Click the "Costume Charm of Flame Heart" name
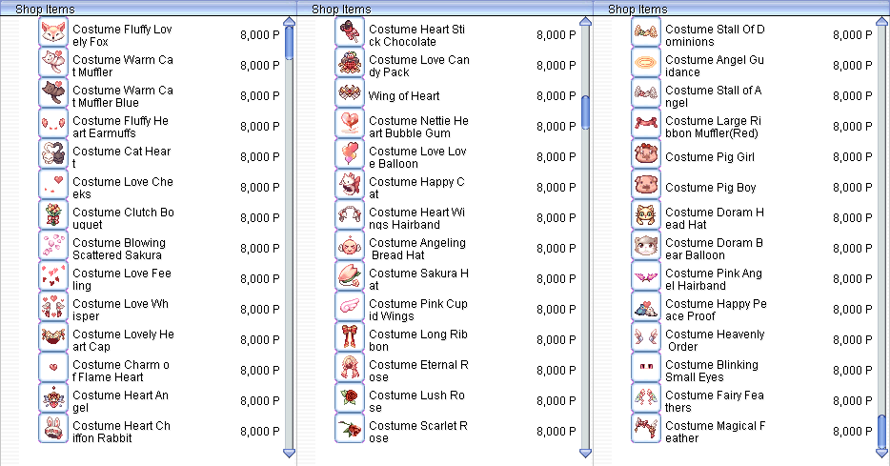Image resolution: width=890 pixels, height=466 pixels. [x=120, y=371]
